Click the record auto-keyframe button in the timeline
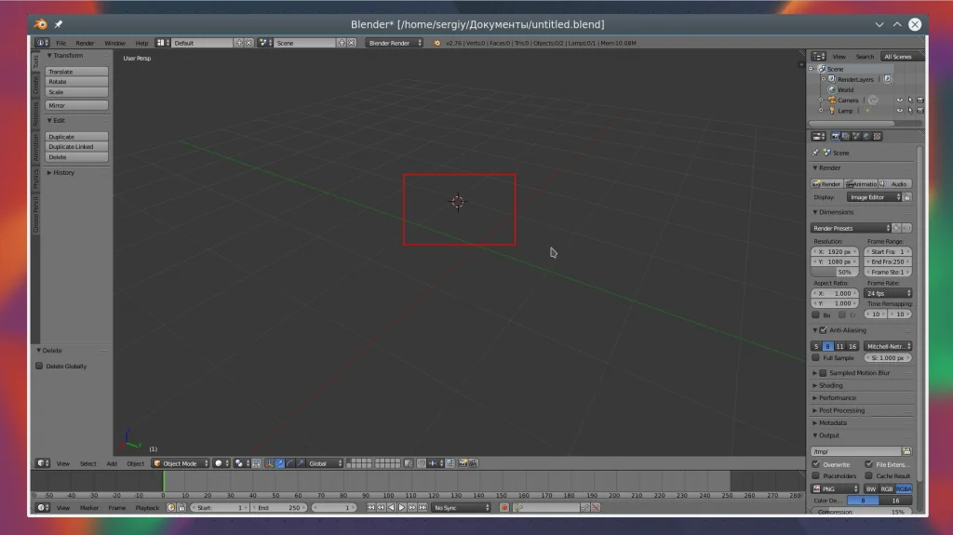 (504, 508)
